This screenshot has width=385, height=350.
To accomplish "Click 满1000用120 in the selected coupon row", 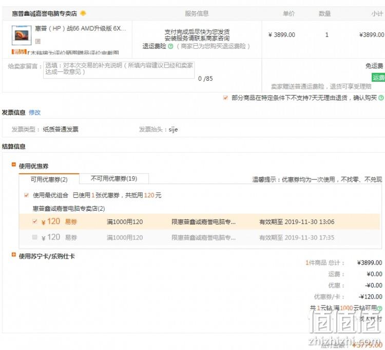I will coord(125,222).
